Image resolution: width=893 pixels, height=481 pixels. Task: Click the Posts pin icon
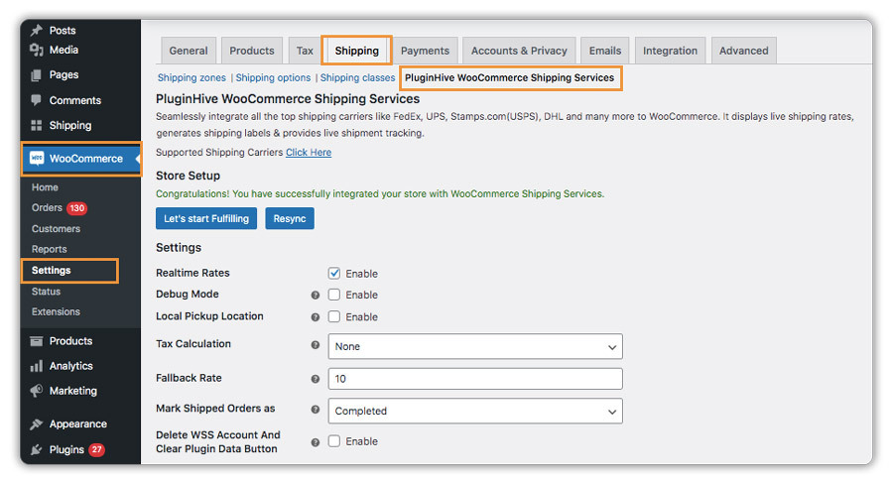37,30
